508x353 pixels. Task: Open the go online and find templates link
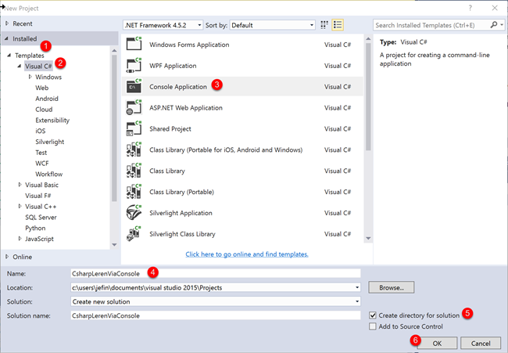[247, 254]
